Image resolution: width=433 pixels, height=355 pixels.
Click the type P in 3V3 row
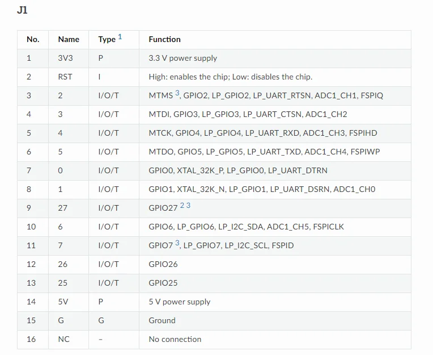101,58
